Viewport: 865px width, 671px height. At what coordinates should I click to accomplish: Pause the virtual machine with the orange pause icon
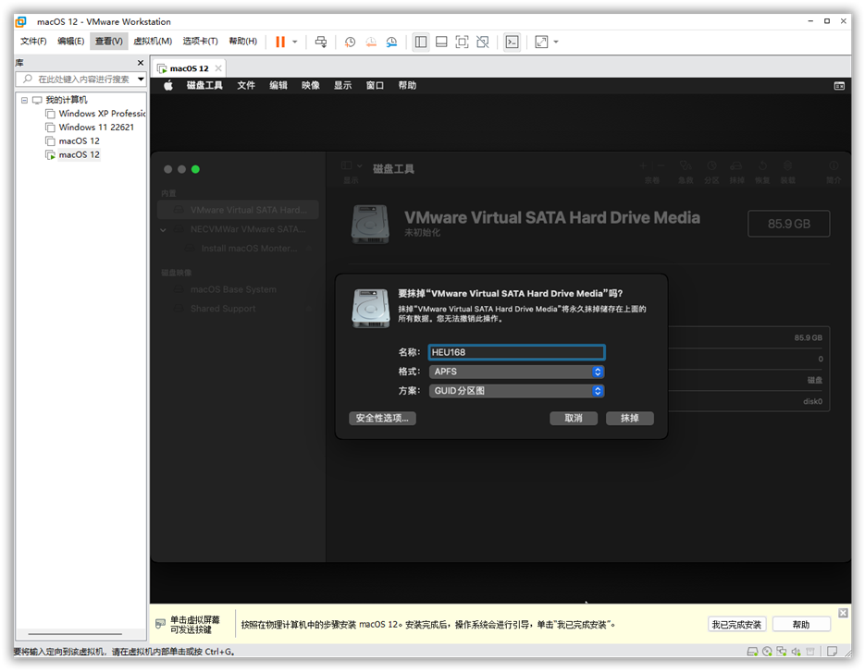point(280,42)
